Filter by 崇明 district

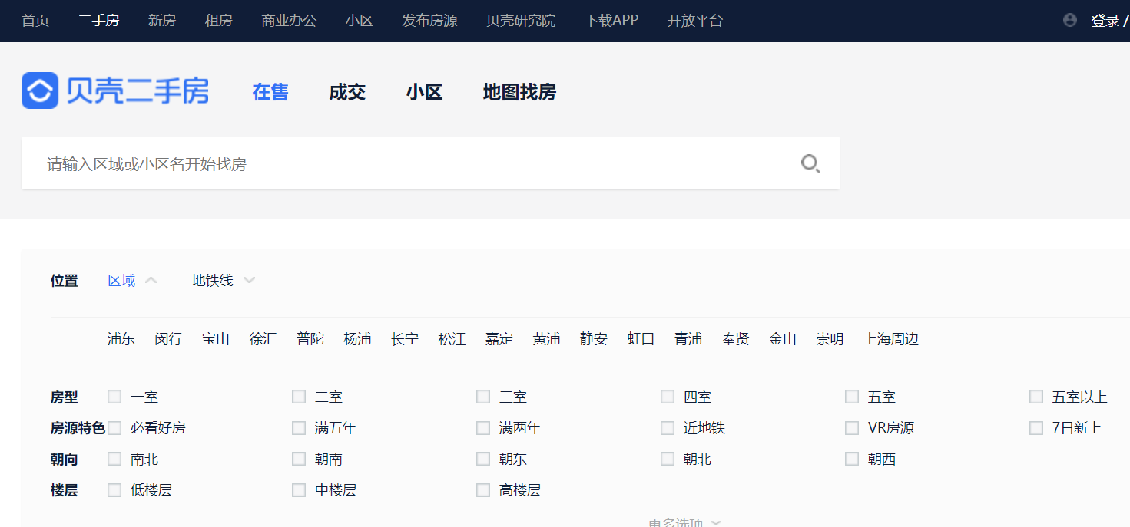click(x=830, y=338)
